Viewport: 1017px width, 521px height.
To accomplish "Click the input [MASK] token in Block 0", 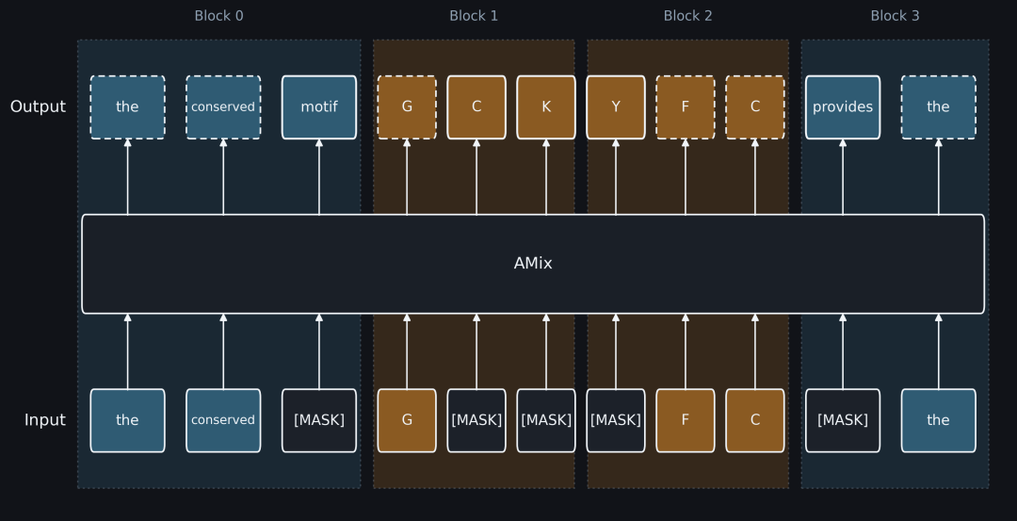I will (x=319, y=420).
